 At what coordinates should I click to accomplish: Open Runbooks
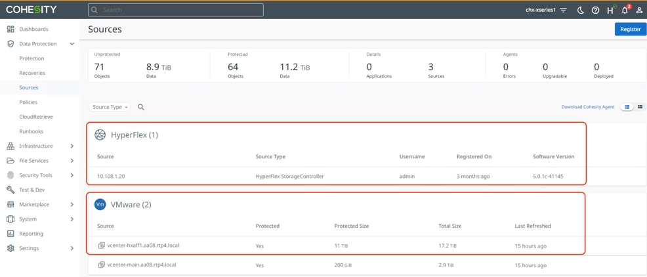31,131
